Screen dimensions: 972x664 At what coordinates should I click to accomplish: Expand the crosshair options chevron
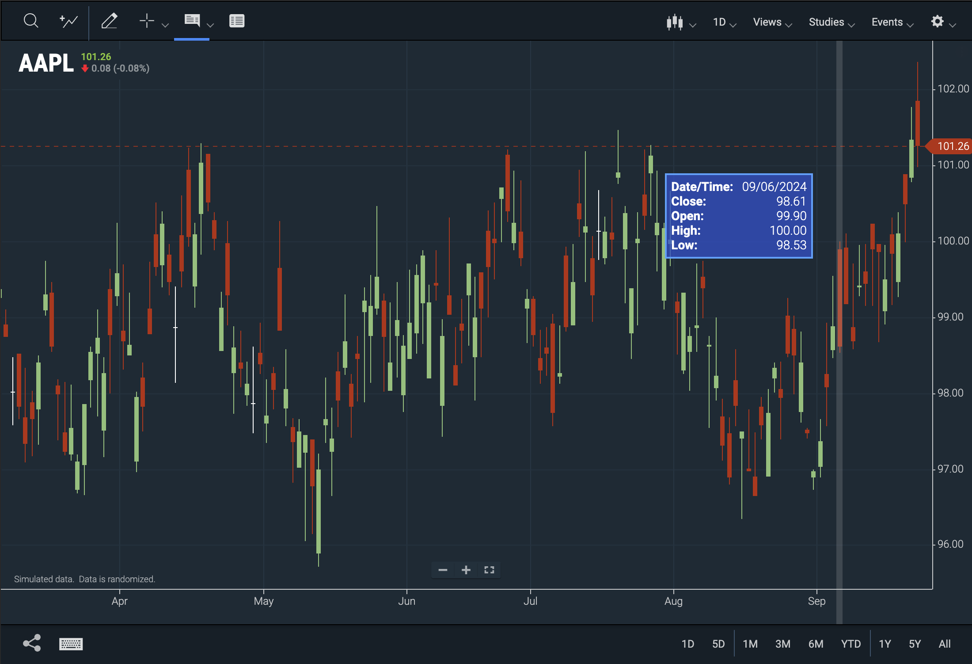[x=165, y=25]
